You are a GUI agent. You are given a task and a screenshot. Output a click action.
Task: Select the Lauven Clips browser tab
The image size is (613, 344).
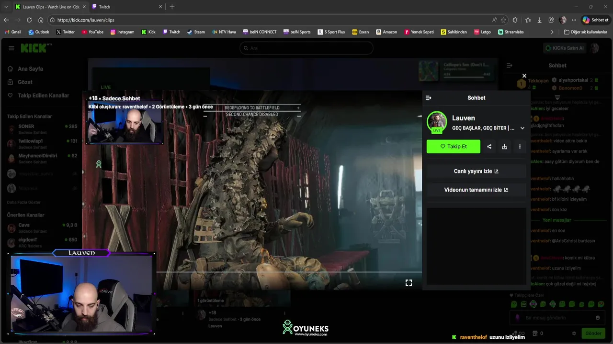(x=50, y=7)
